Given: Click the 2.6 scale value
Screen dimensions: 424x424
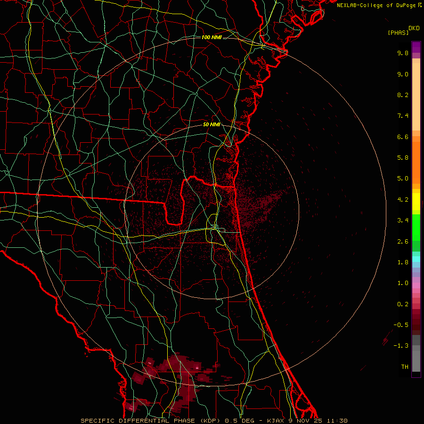Looking at the screenshot, I should 403,242.
